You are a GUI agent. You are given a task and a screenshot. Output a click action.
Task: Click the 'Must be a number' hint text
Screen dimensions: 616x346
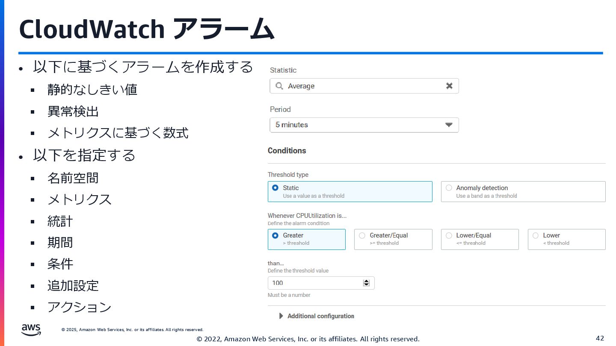[x=289, y=295]
